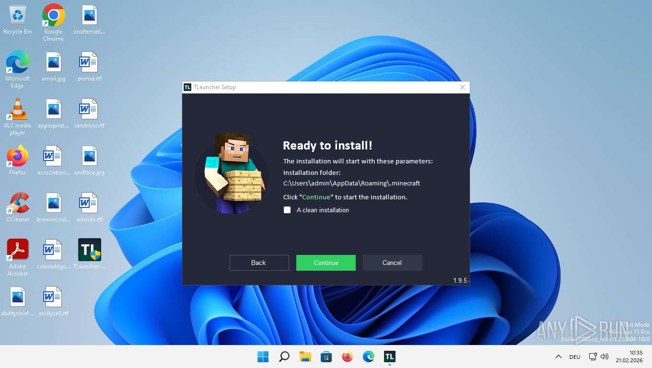The image size is (652, 368).
Task: Open Microsoft Store from taskbar
Action: (326, 356)
